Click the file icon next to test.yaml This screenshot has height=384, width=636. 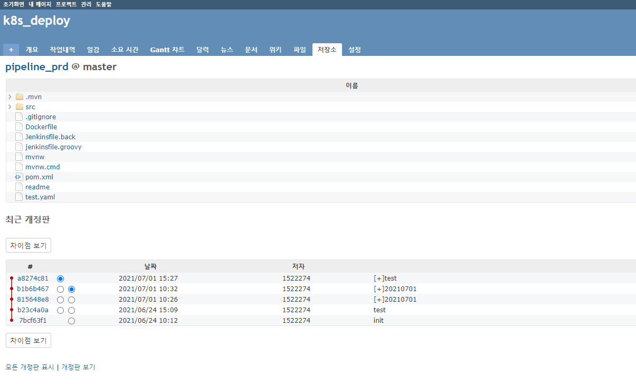tap(18, 197)
